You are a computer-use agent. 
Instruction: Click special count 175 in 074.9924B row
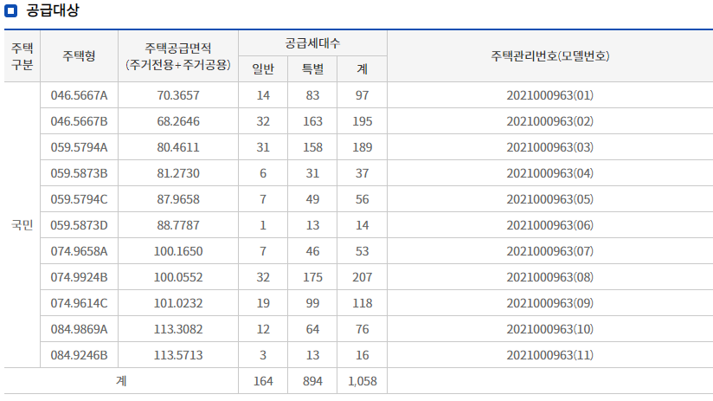pyautogui.click(x=312, y=277)
